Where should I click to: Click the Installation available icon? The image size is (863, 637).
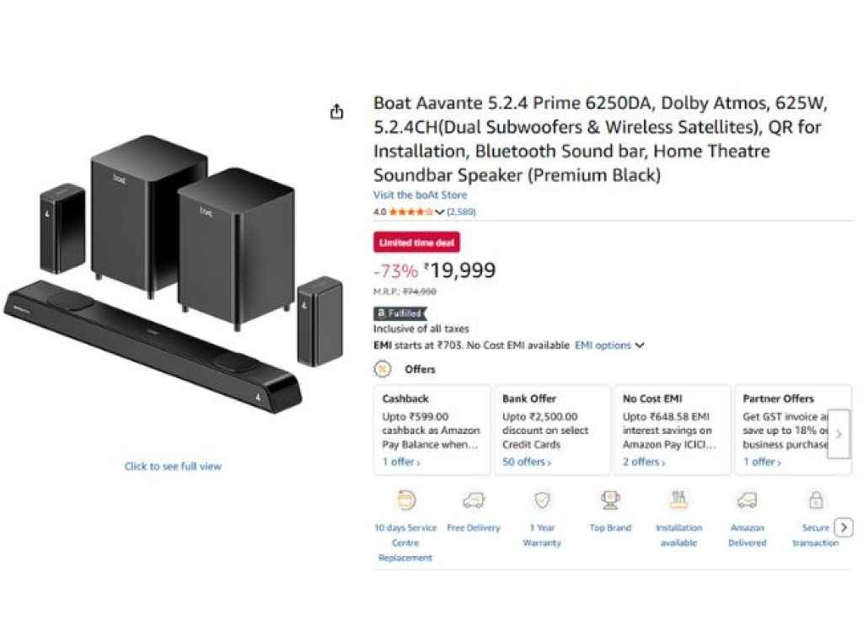(x=678, y=500)
